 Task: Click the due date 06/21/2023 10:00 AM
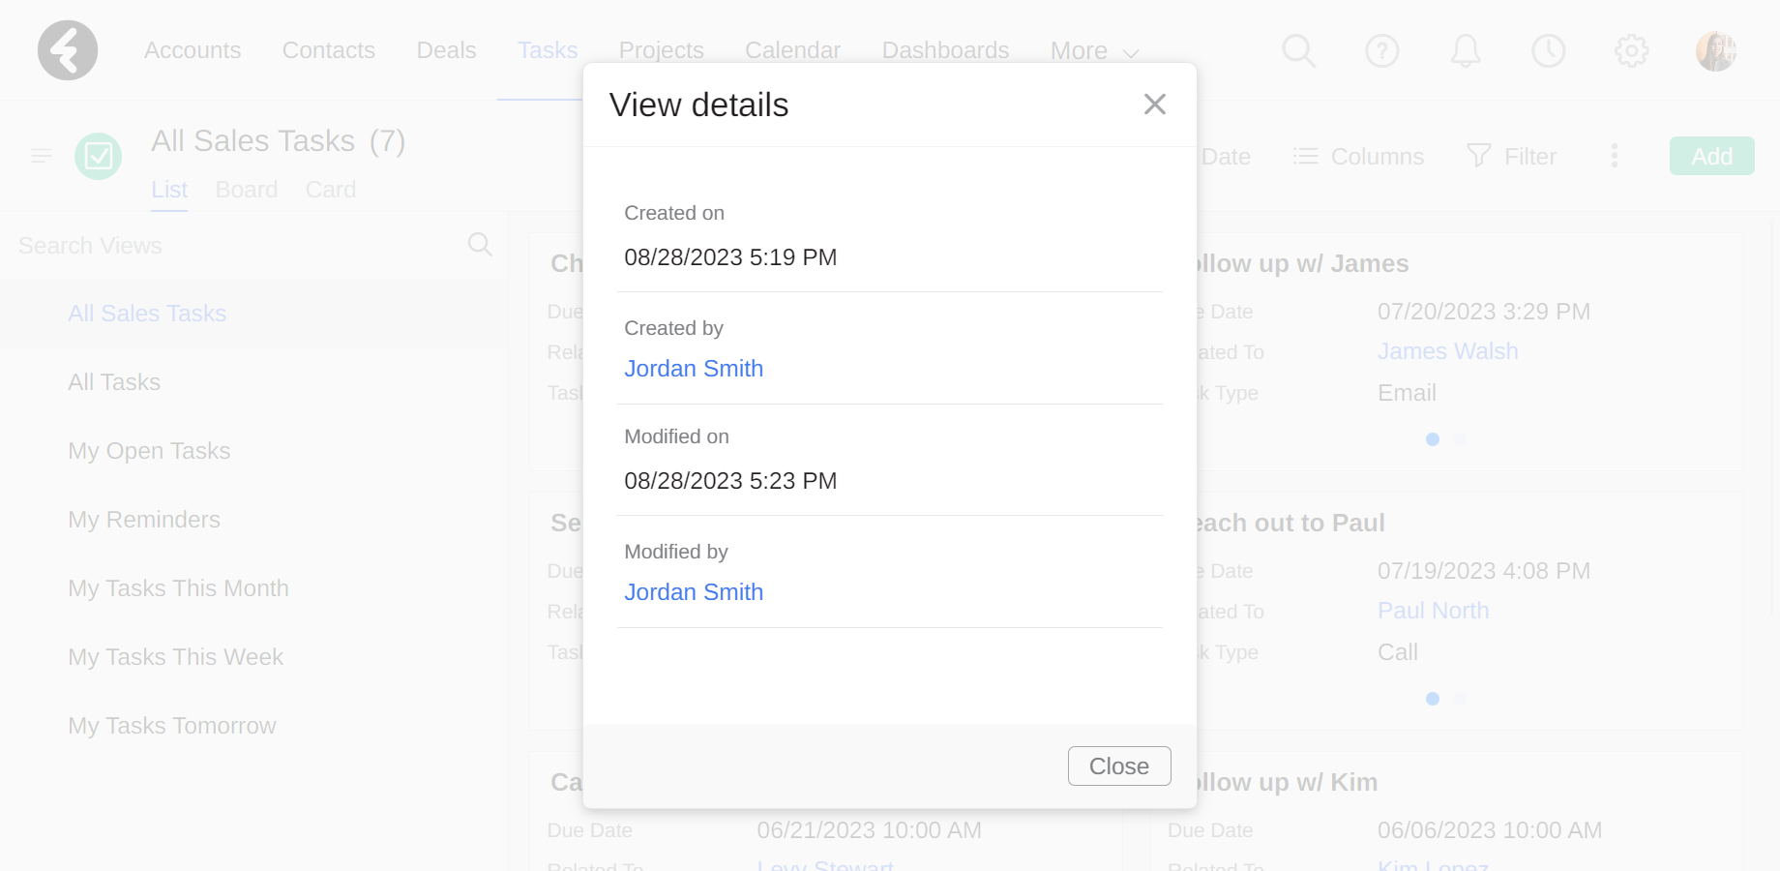(869, 830)
